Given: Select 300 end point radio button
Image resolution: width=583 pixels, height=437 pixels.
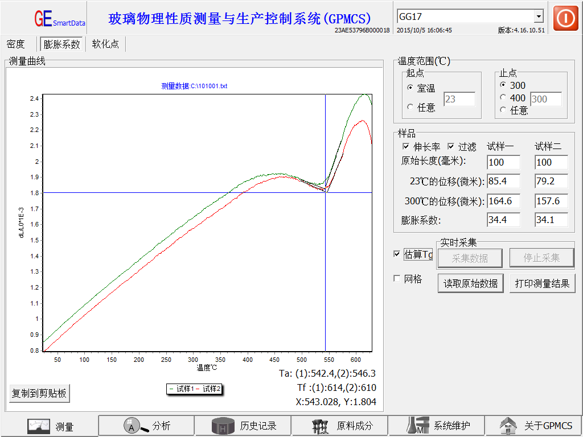Looking at the screenshot, I should click(503, 85).
